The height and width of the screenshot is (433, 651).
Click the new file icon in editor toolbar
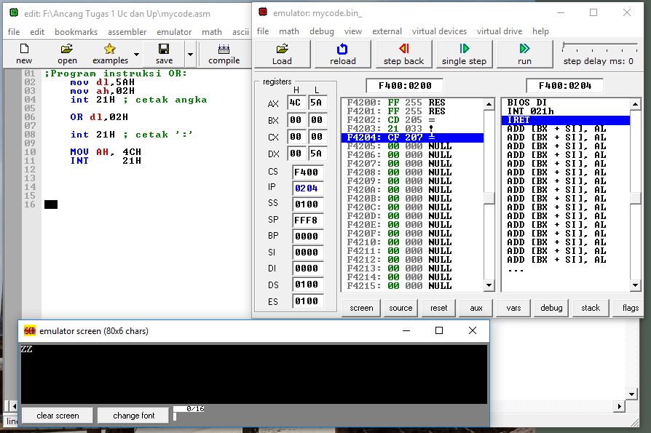pyautogui.click(x=24, y=49)
